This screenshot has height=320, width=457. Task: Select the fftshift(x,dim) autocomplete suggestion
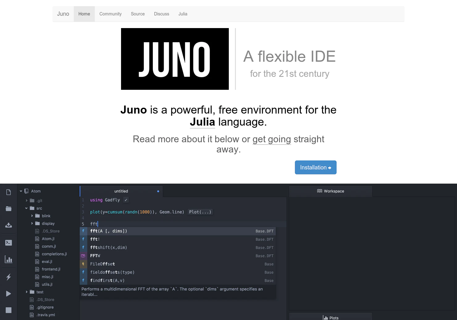(x=108, y=247)
